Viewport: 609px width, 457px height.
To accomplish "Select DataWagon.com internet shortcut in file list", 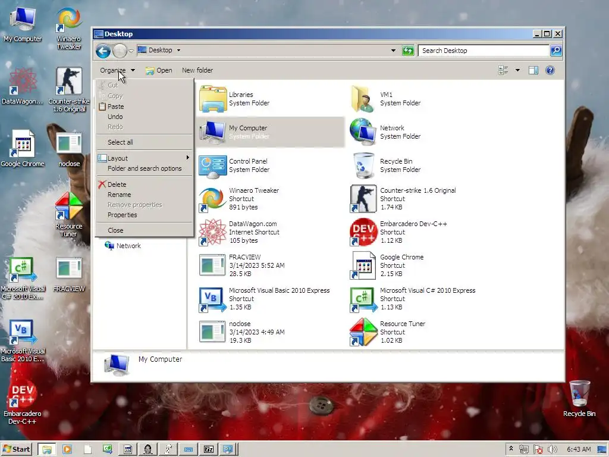I will 212,233.
